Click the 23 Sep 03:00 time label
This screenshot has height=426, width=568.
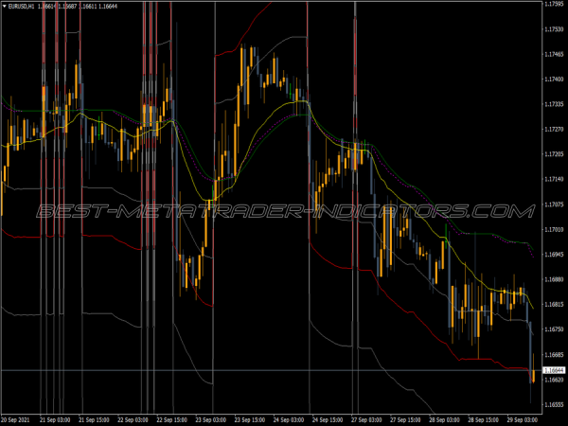(x=211, y=420)
